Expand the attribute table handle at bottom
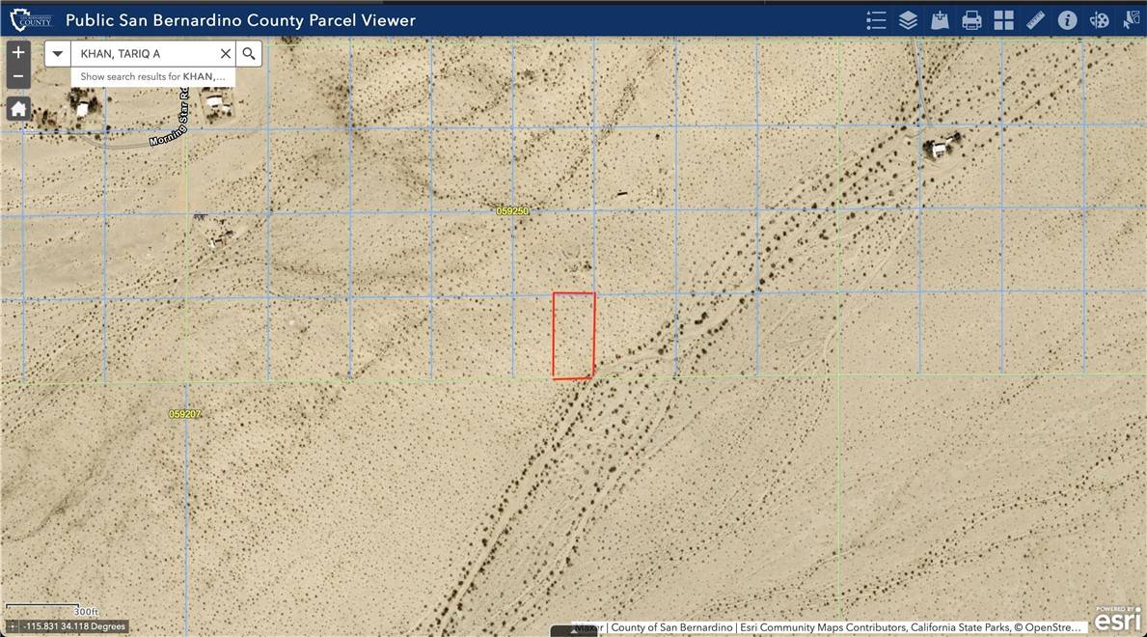The height and width of the screenshot is (637, 1147). tap(573, 630)
